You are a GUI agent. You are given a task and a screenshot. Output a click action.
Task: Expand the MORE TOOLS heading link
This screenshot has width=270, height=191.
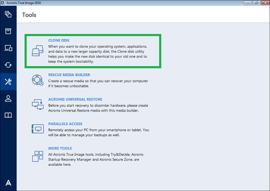tap(60, 148)
